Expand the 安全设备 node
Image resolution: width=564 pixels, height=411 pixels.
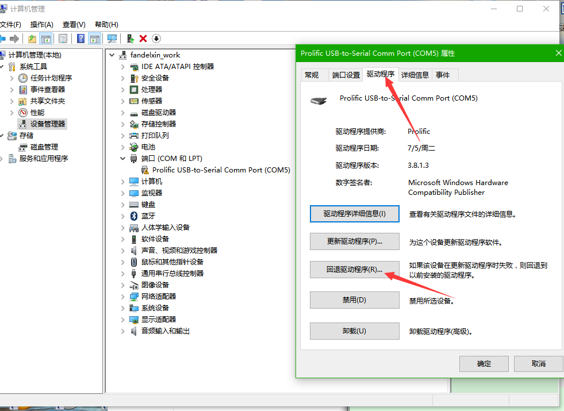click(x=122, y=78)
